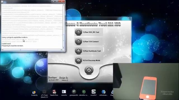Click the log window's horizontal scrollbar right arrow
Image resolution: width=179 pixels, height=100 pixels.
pyautogui.click(x=62, y=50)
